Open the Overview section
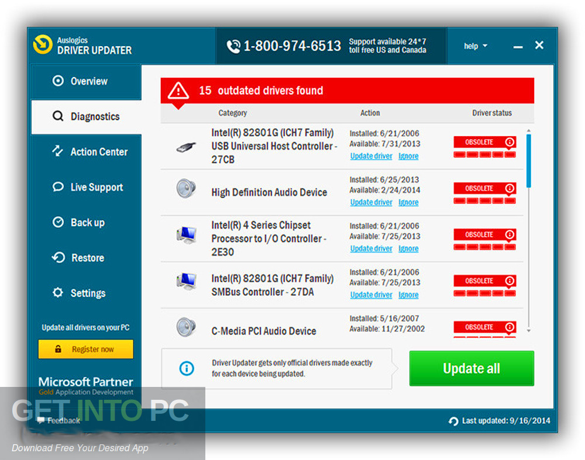 point(87,81)
